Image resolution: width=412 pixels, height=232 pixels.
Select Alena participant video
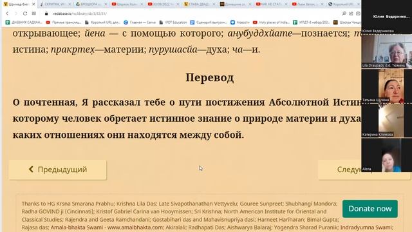[387, 155]
